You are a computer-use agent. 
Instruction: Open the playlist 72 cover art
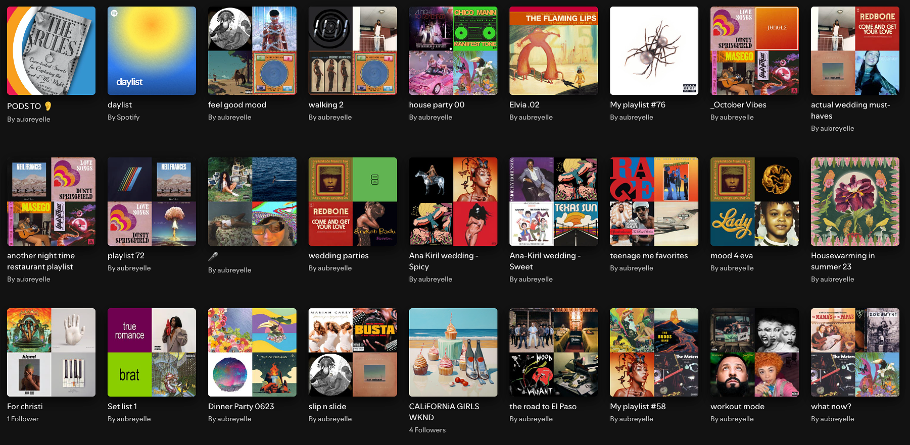pyautogui.click(x=152, y=201)
